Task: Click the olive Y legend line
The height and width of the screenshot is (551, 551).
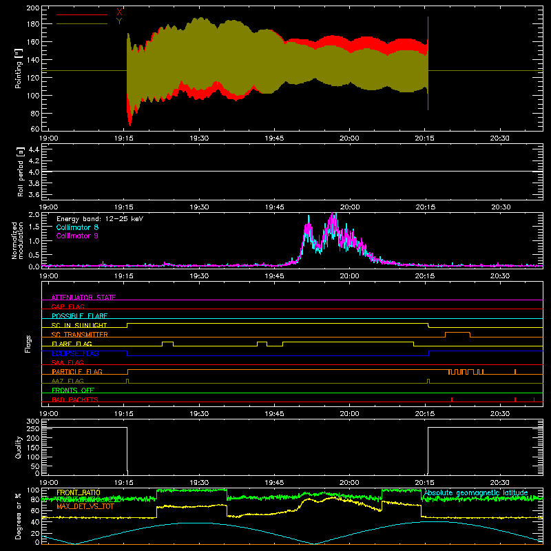Action: pos(82,23)
